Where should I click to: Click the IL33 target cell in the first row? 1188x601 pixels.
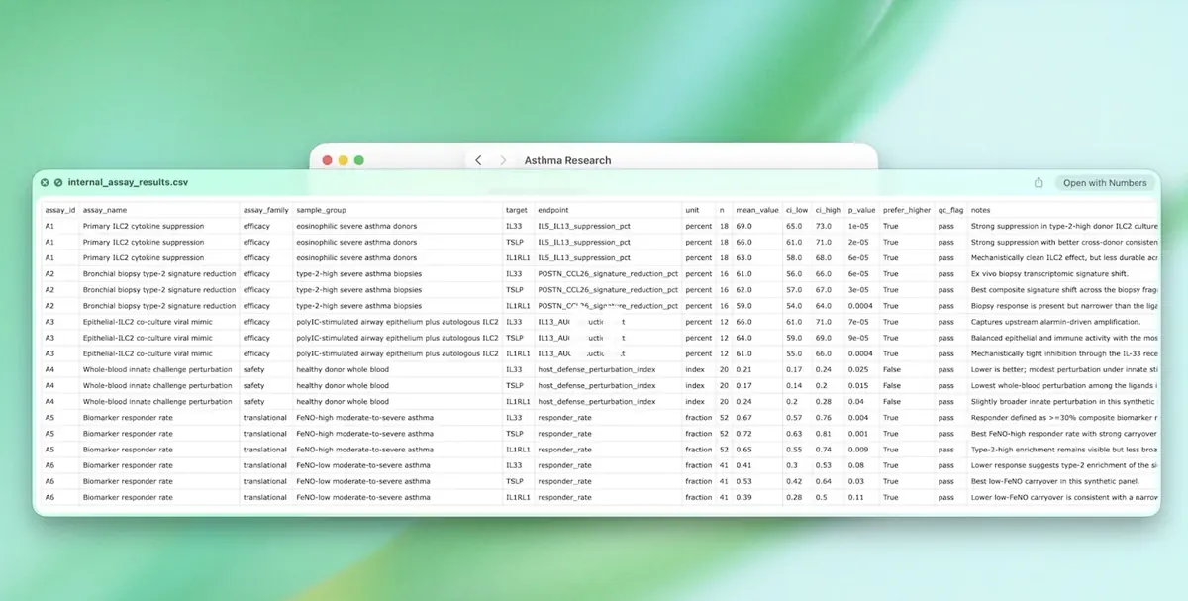(x=516, y=226)
